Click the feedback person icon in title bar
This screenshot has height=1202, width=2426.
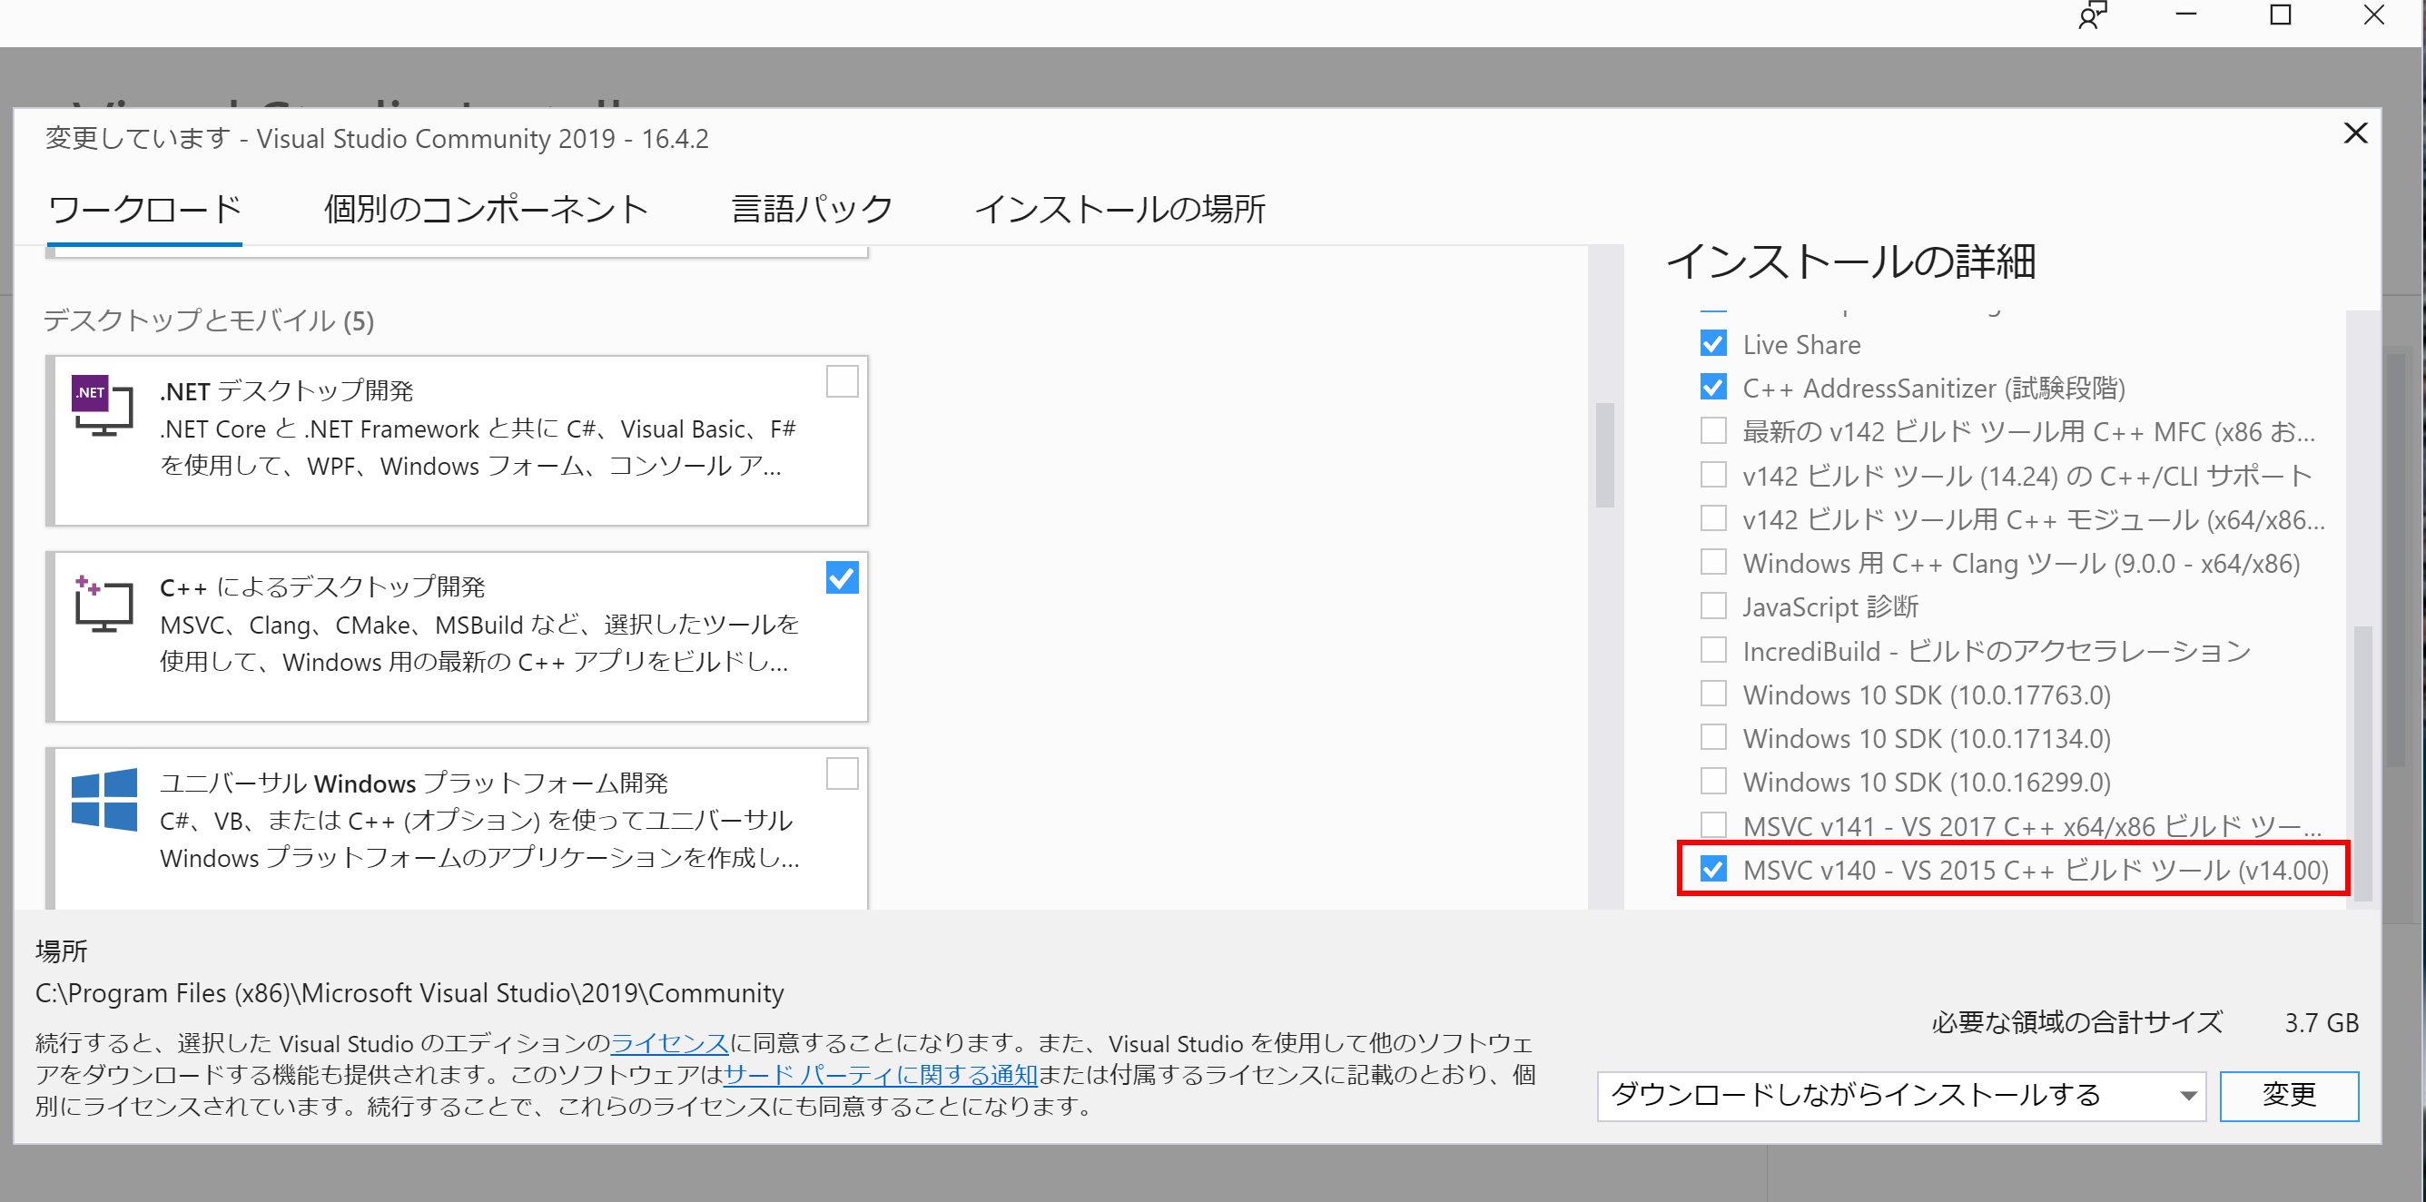pos(2092,16)
